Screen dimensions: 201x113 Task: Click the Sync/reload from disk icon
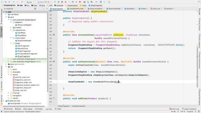(x=9, y=2)
